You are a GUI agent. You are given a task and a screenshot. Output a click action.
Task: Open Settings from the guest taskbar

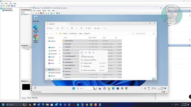tap(122, 88)
